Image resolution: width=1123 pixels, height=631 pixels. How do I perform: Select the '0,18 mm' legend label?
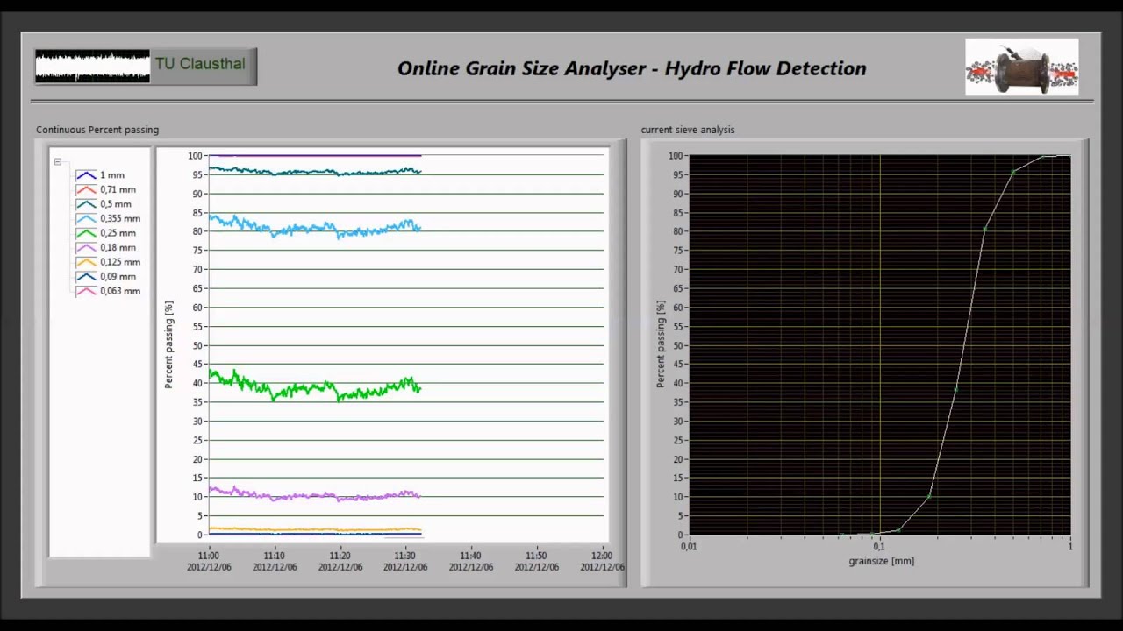[x=118, y=248]
